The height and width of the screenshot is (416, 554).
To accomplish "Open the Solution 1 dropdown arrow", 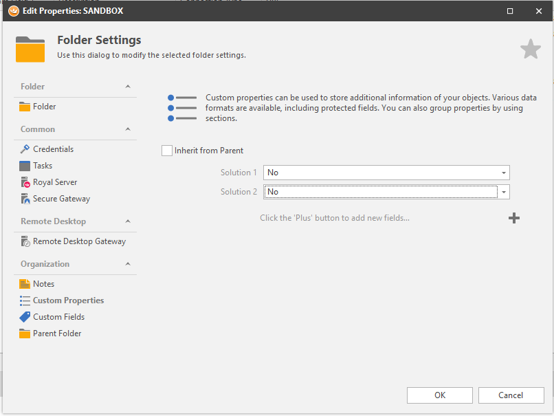I will [503, 173].
